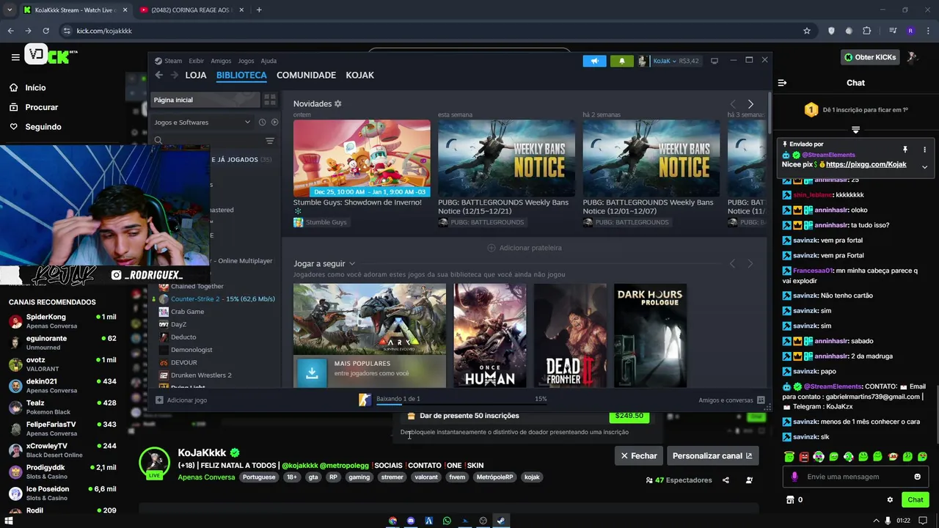
Task: Advance Novidades carousel with right arrow
Action: click(750, 104)
